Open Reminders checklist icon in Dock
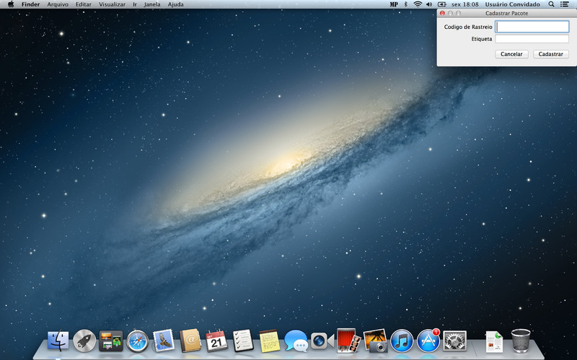577x360 pixels. click(x=243, y=341)
